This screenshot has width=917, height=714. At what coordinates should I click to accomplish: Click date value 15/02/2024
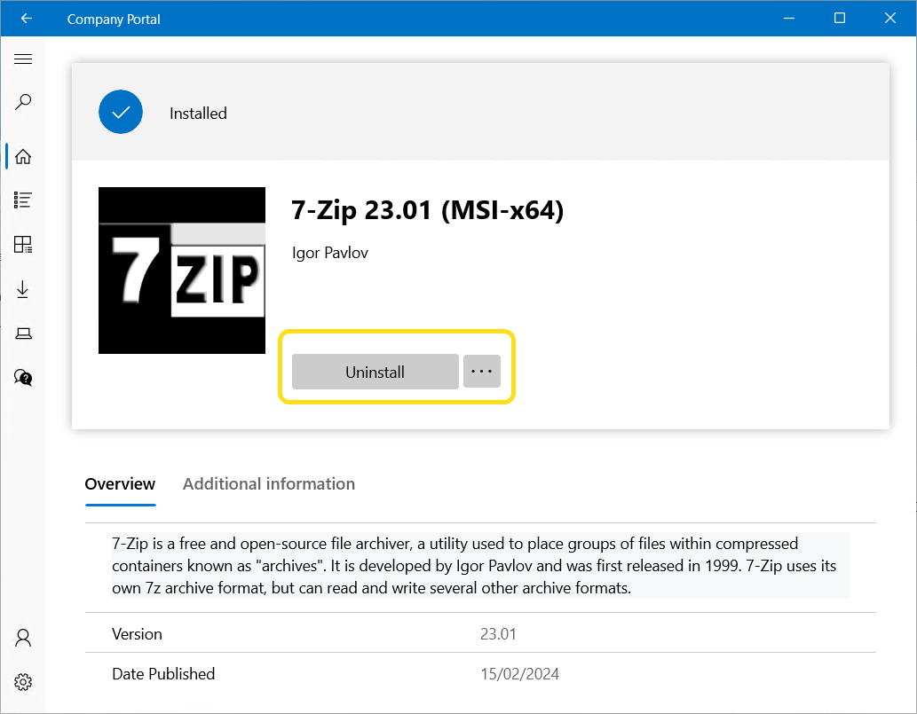click(519, 674)
